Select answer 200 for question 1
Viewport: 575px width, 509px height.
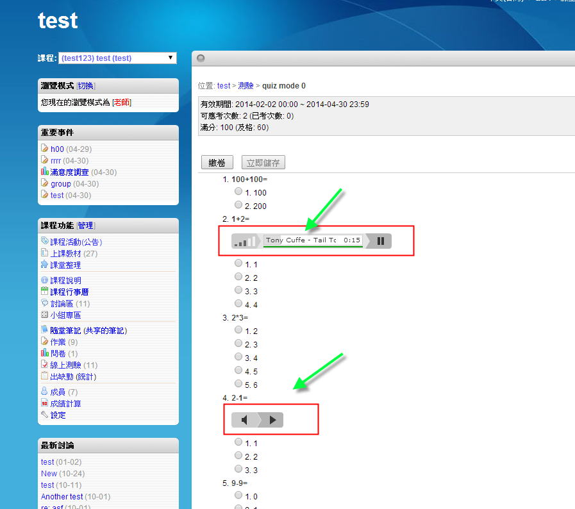(238, 205)
